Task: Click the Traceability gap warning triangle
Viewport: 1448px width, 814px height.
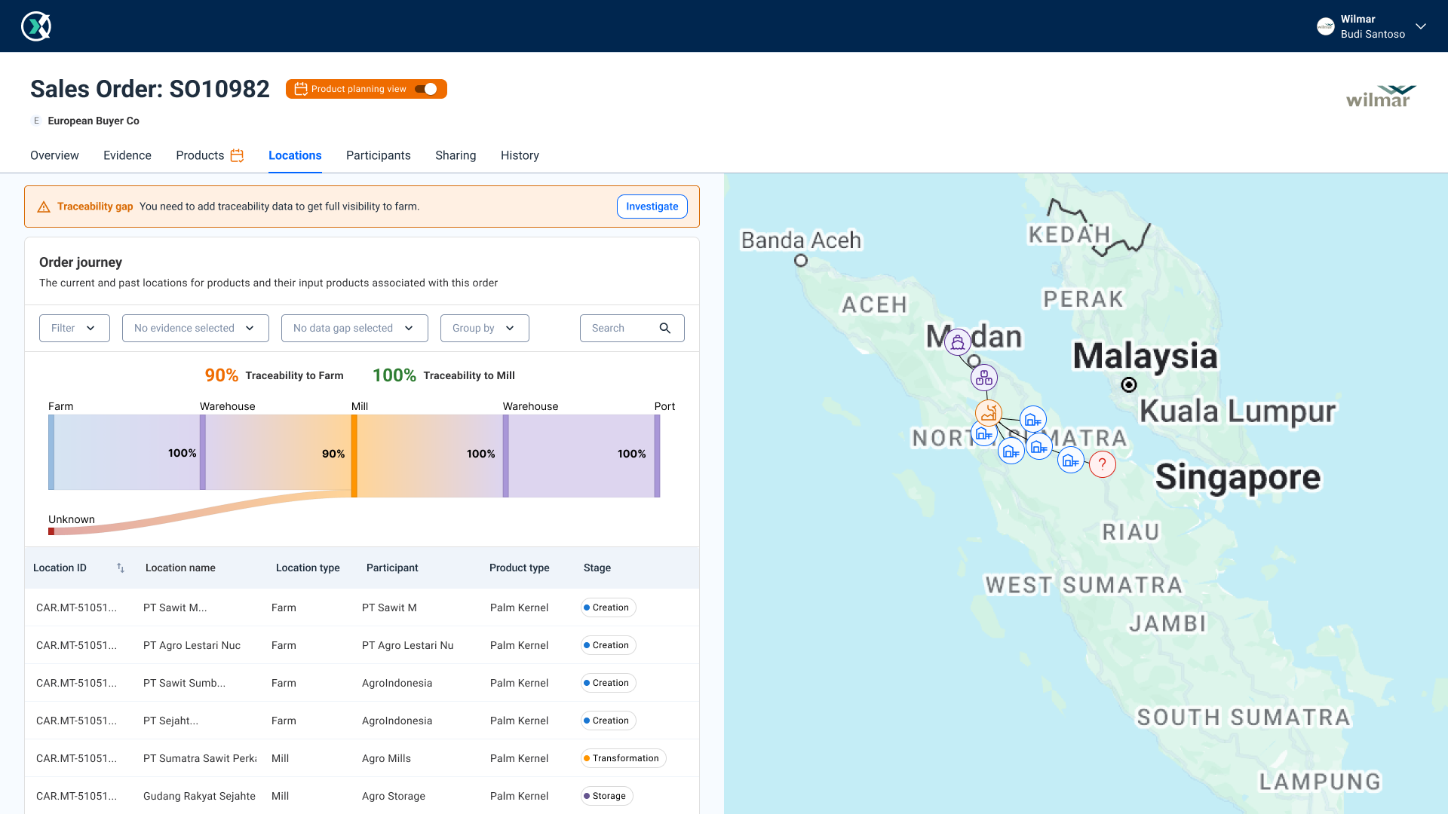Action: [44, 207]
